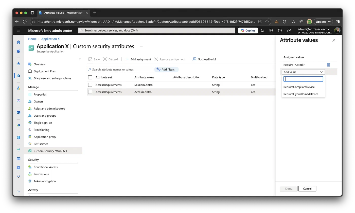Screen dimensions: 355x213
Task: Select all rows with header checkbox
Action: (x=90, y=77)
